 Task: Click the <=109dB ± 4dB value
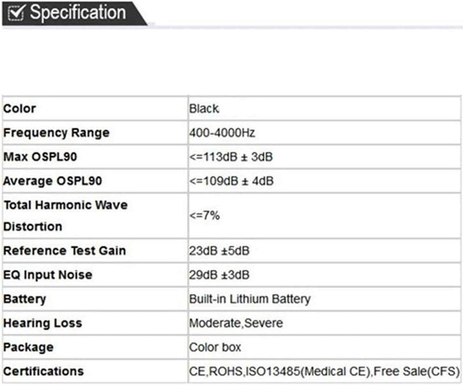coord(231,181)
